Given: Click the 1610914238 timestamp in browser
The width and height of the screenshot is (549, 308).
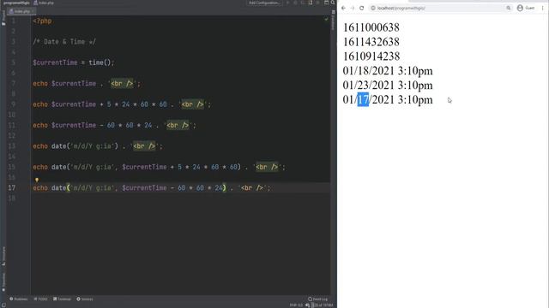Looking at the screenshot, I should (x=371, y=56).
